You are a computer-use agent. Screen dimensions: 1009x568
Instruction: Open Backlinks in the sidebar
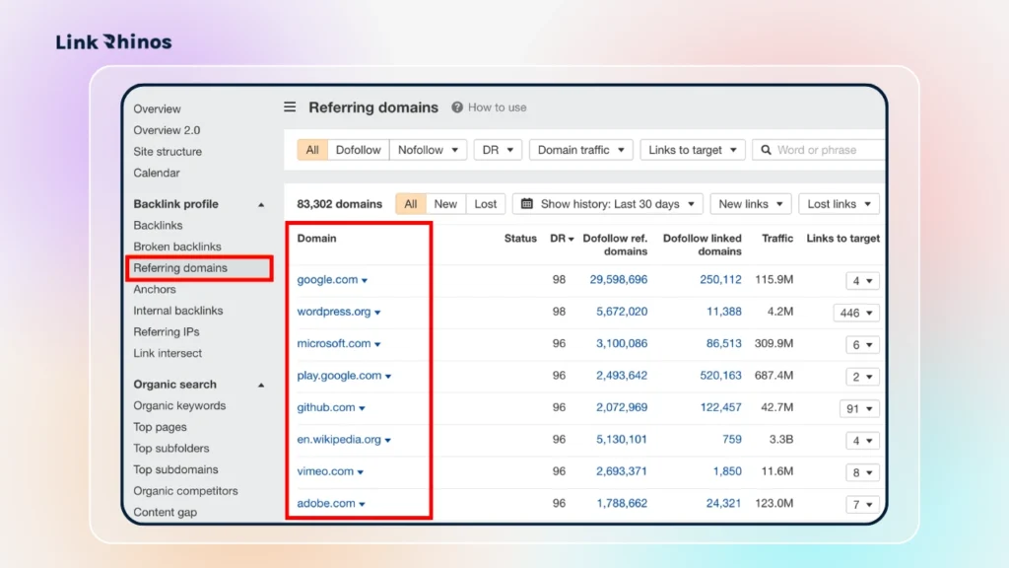[158, 226]
